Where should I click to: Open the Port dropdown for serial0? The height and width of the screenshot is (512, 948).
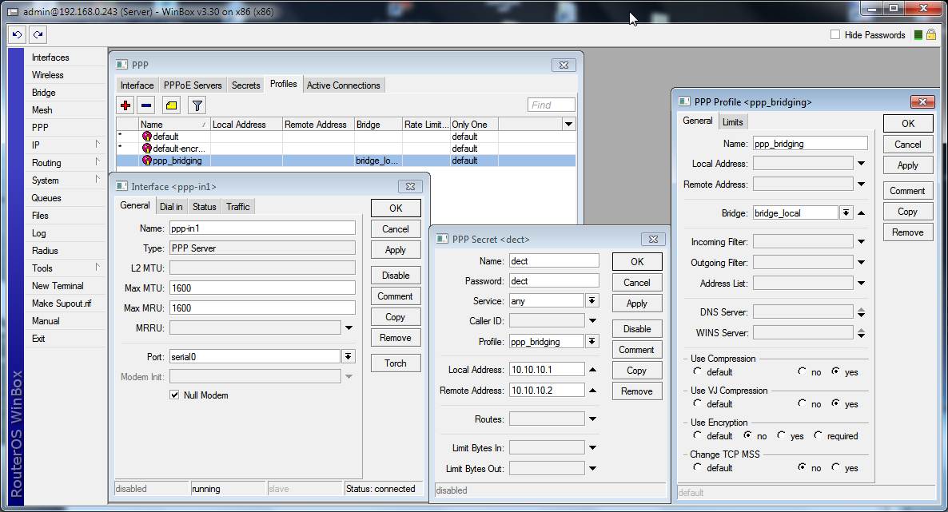click(349, 357)
